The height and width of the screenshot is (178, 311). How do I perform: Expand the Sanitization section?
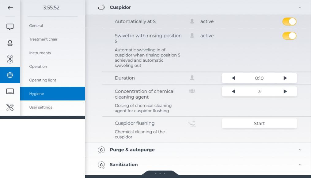300,165
